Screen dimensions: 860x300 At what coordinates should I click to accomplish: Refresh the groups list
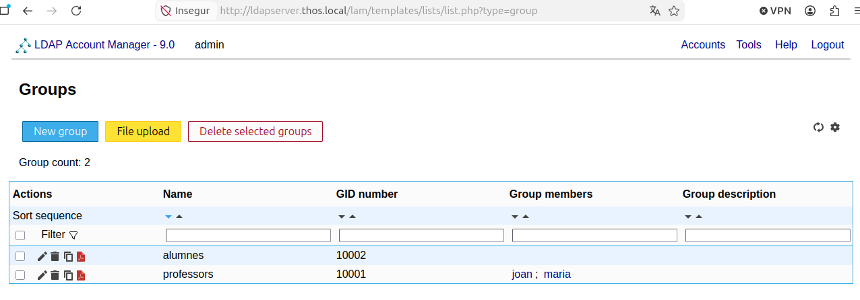click(819, 127)
